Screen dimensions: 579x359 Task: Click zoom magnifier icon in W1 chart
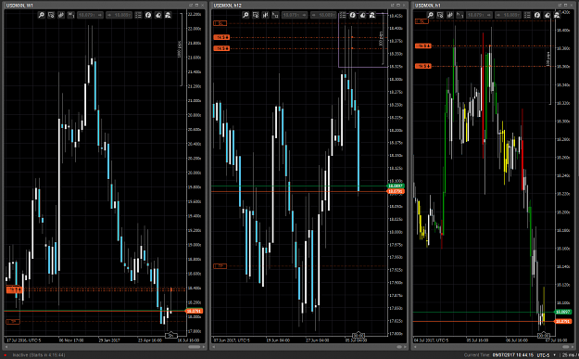(42, 15)
